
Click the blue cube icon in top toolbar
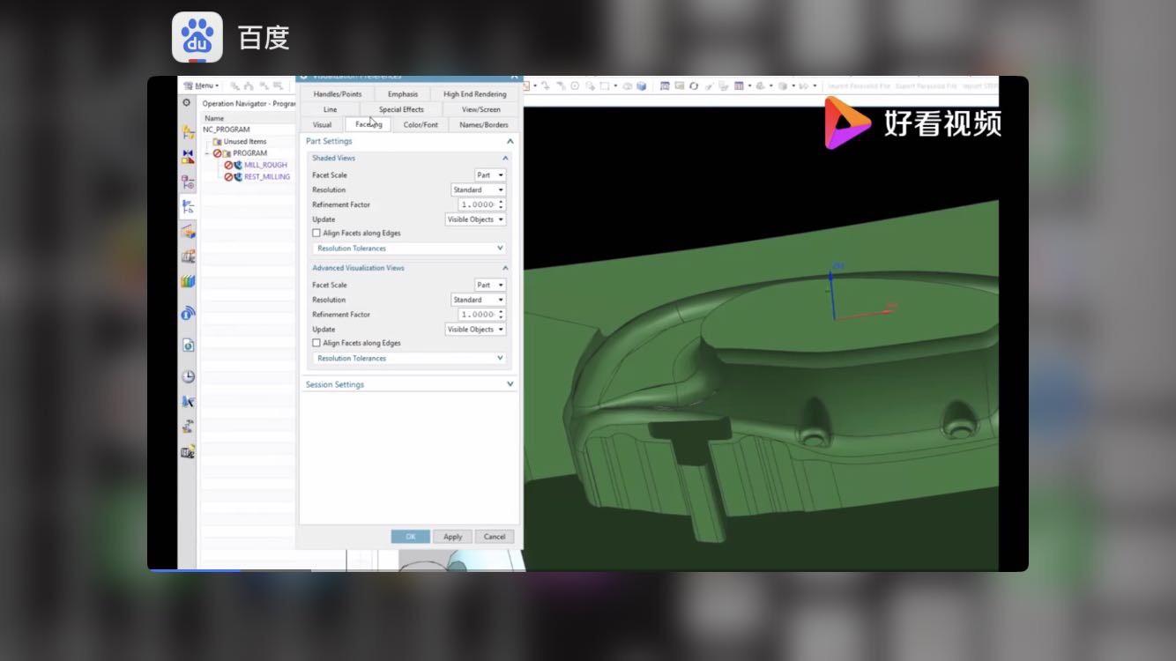[641, 86]
